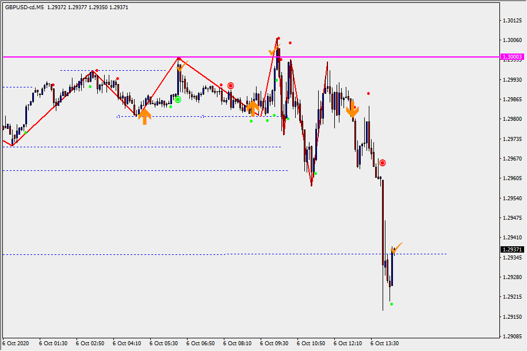The width and height of the screenshot is (527, 351).
Task: Click the 6 Oct 2020 date label
Action: 16,344
